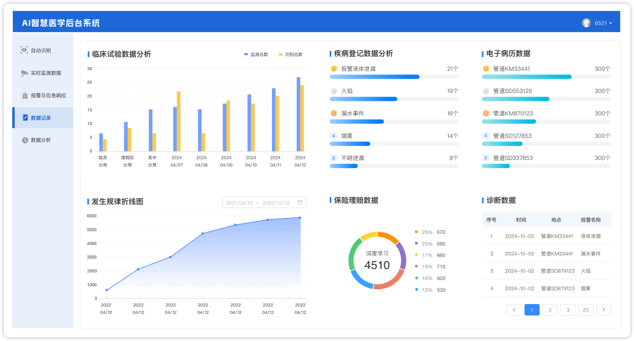The height and width of the screenshot is (341, 634).
Task: Open 自动识别 menu item
Action: 43,50
